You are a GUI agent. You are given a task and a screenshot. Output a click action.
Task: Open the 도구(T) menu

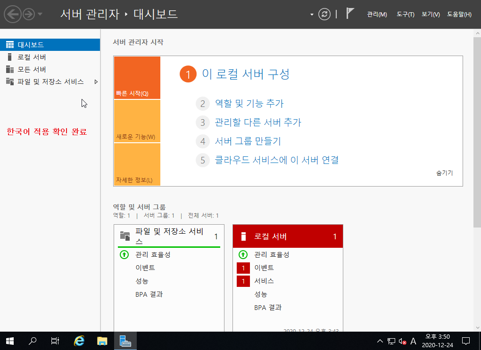(x=405, y=15)
